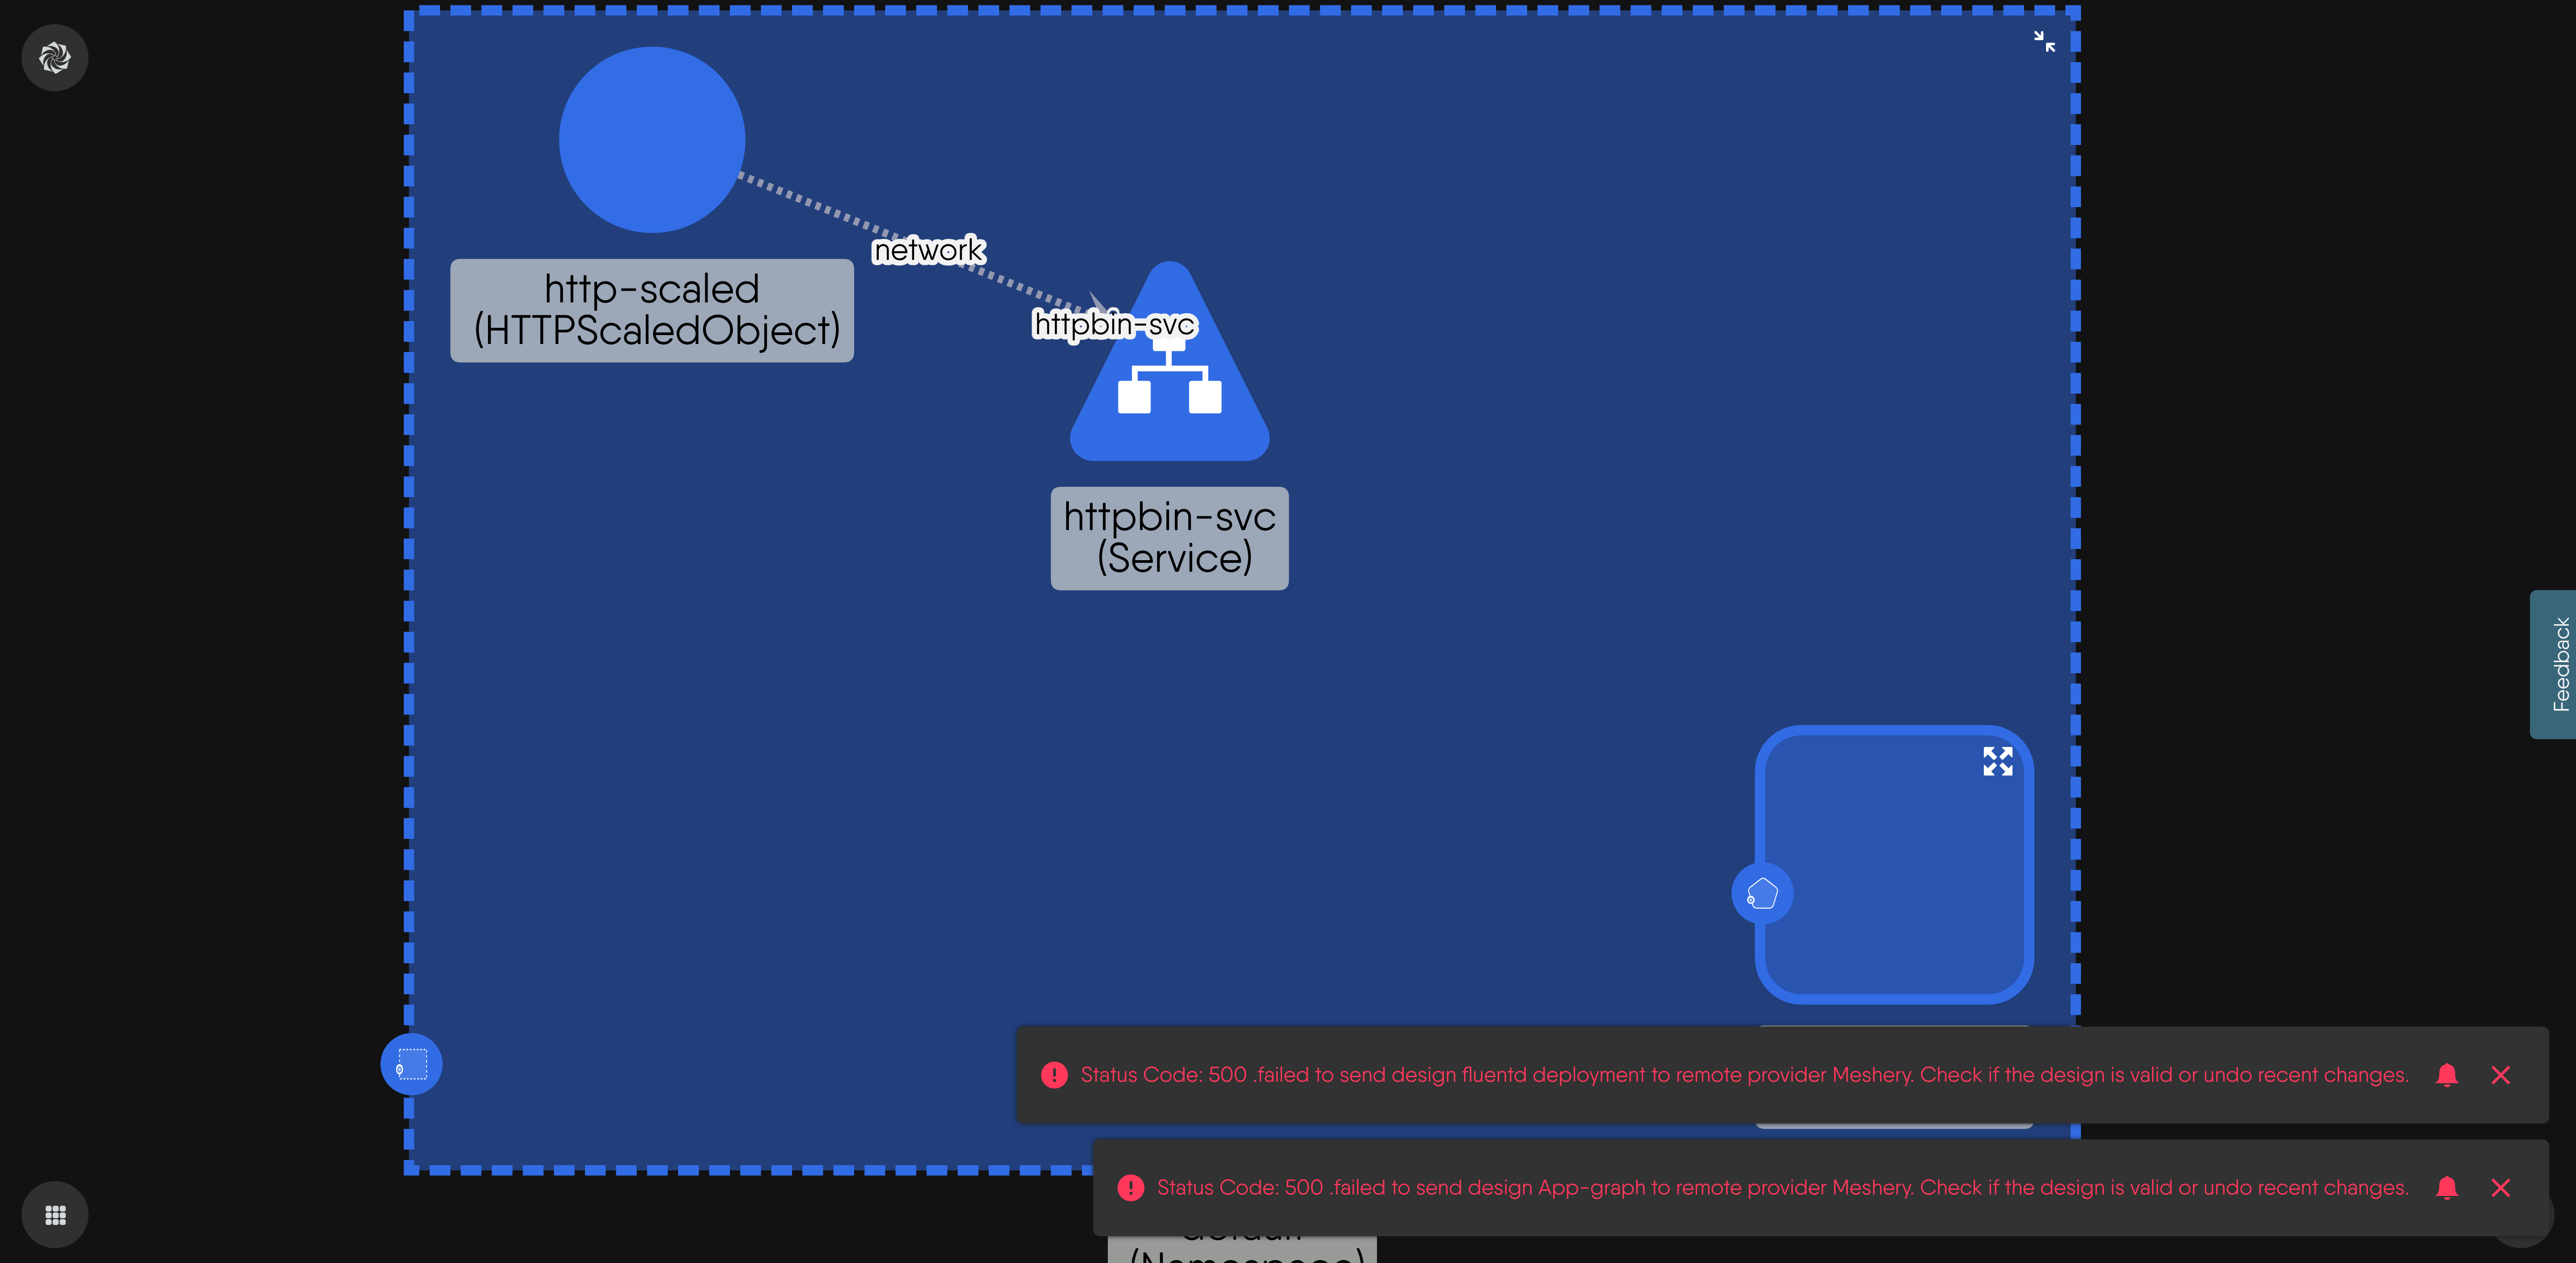Viewport: 2576px width, 1263px height.
Task: Click the small httpbin-svc edge target label
Action: pyautogui.click(x=1114, y=324)
